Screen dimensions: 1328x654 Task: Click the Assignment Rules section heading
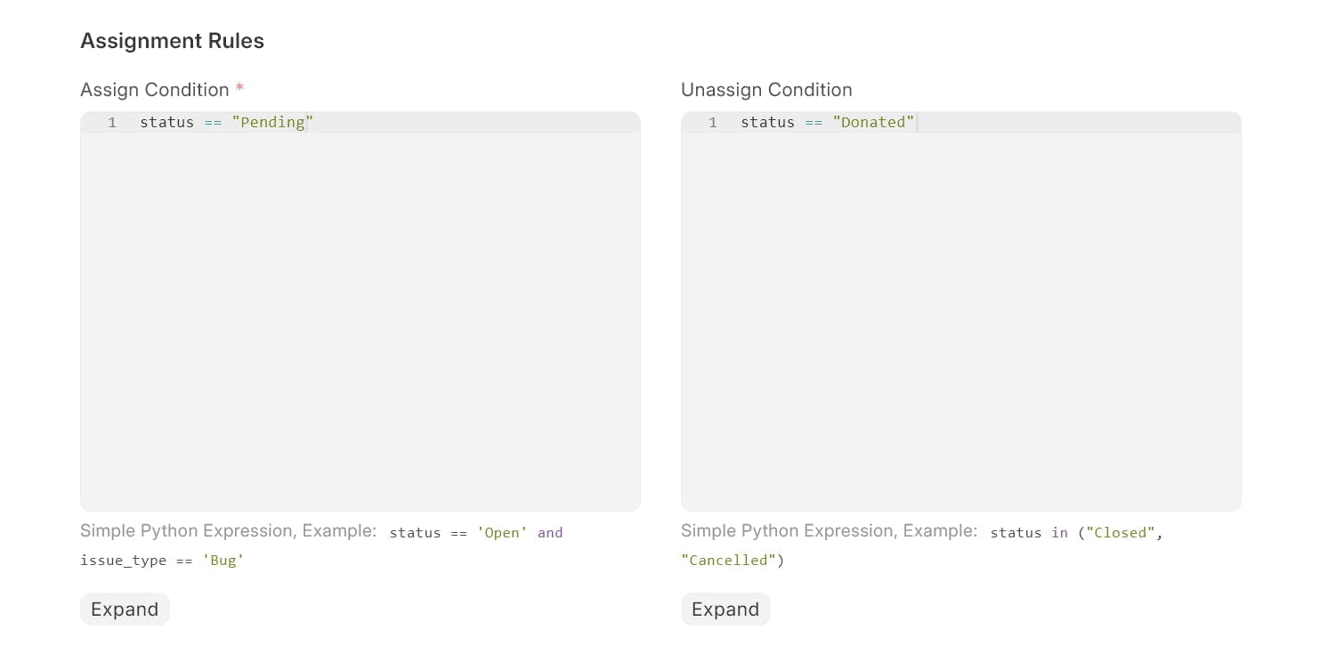(172, 40)
